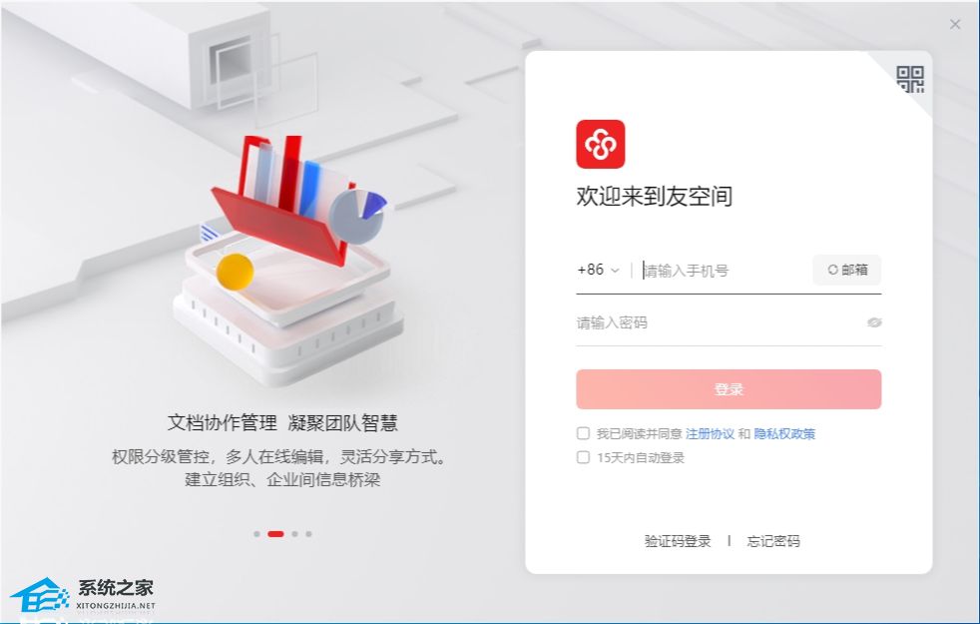Click the chevron beside +86
The height and width of the screenshot is (624, 980).
click(615, 271)
